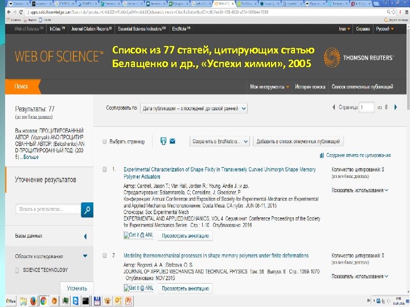
Task: Collapse the 'Области исследования' section
Action: click(85, 256)
